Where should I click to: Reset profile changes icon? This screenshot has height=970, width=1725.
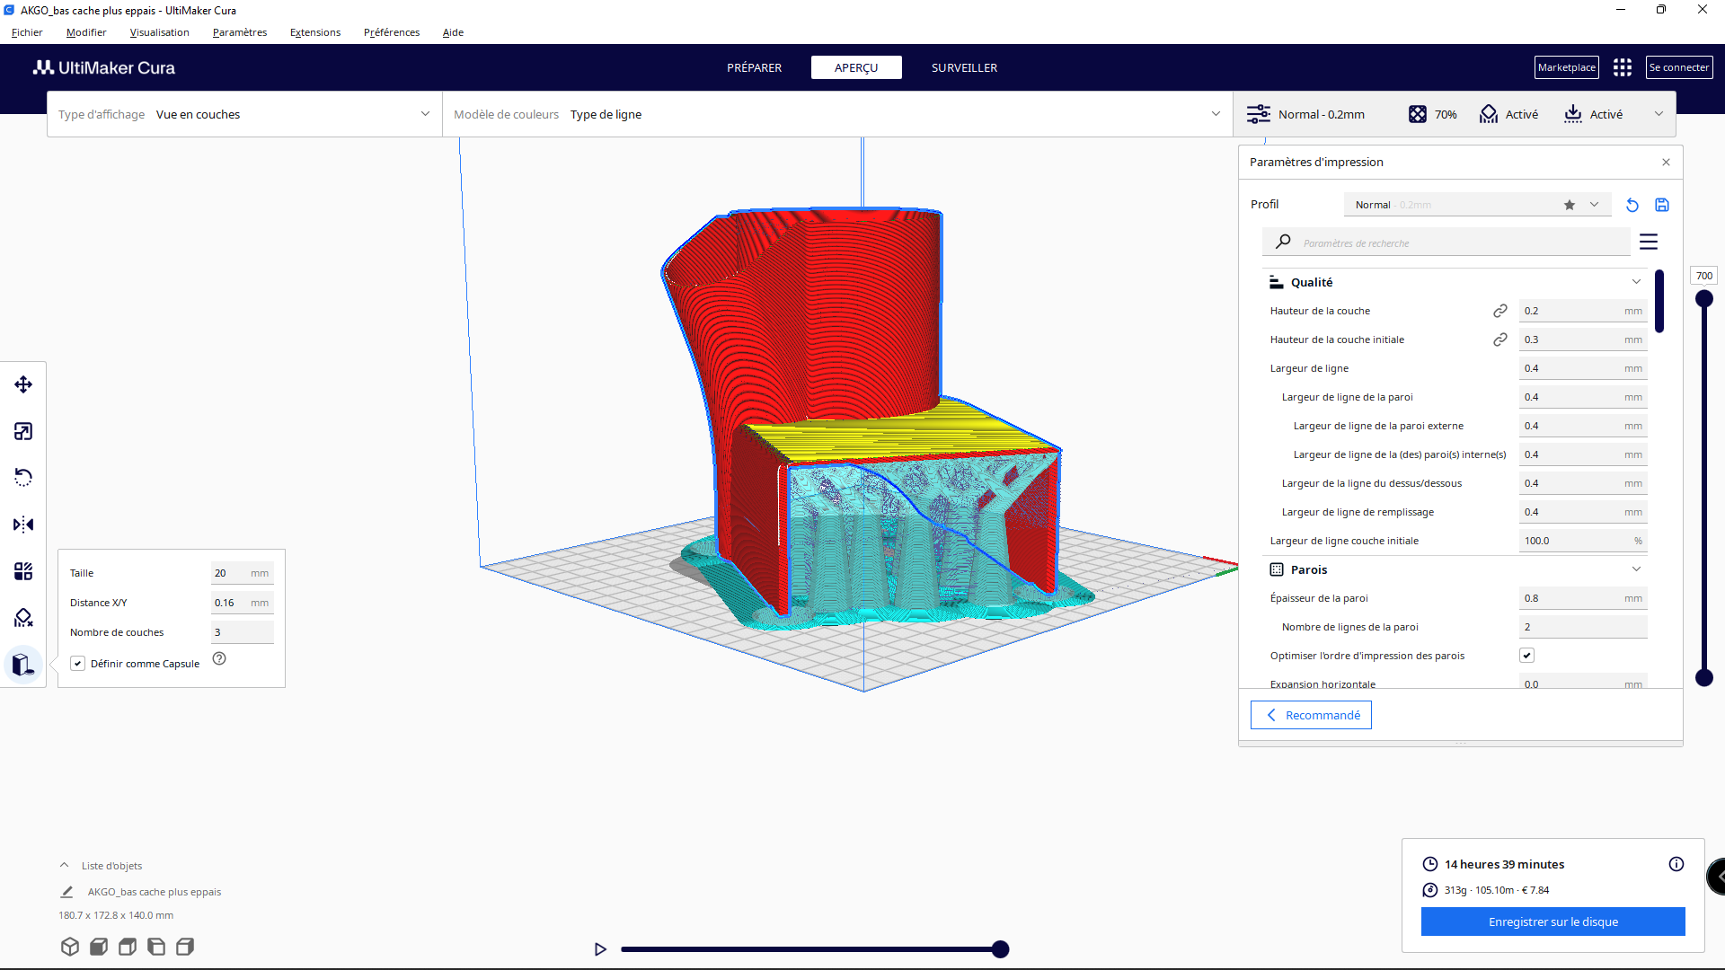coord(1632,205)
